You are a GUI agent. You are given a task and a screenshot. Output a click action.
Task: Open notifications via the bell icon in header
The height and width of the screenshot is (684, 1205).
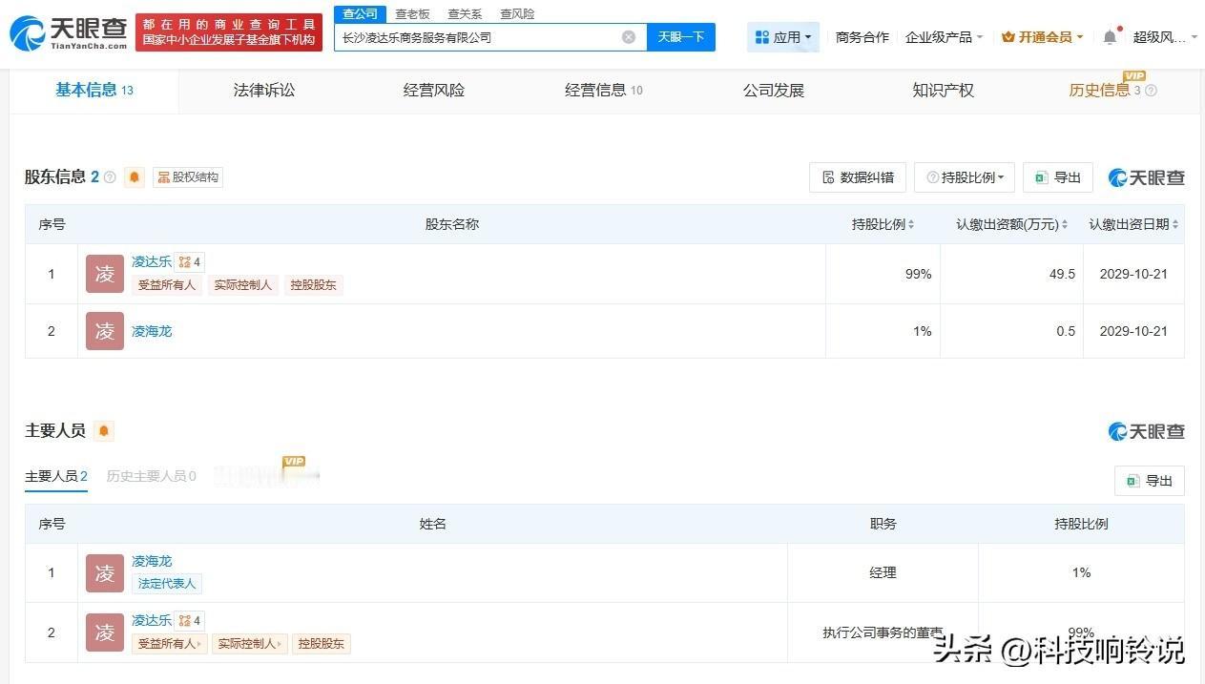click(1110, 37)
